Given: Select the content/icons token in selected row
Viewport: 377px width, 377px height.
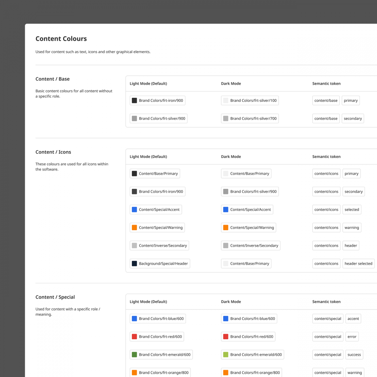Looking at the screenshot, I should pyautogui.click(x=326, y=210).
